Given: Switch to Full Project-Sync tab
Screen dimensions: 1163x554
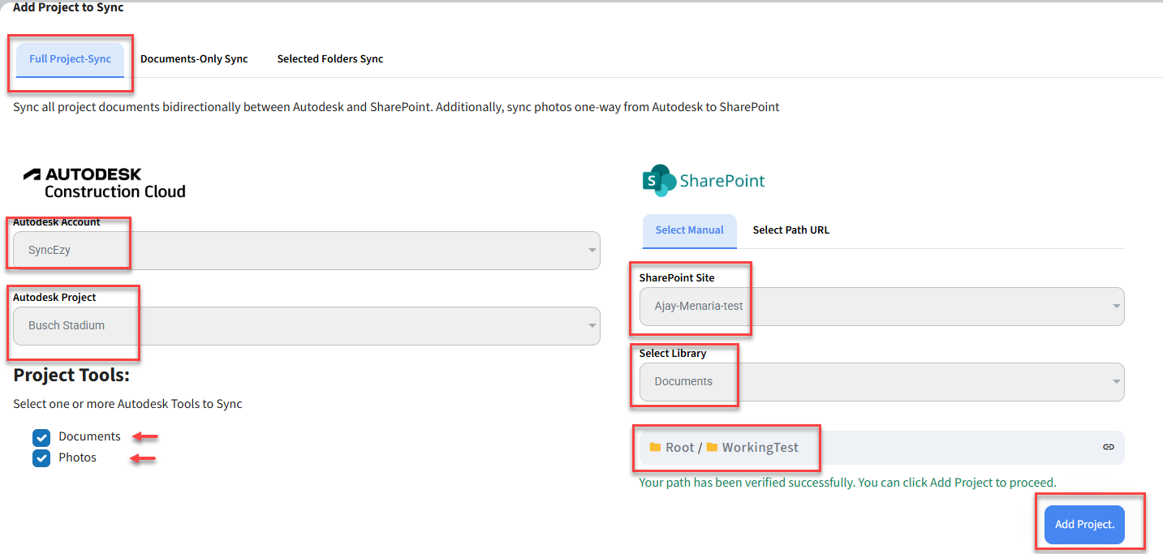Looking at the screenshot, I should (x=70, y=59).
